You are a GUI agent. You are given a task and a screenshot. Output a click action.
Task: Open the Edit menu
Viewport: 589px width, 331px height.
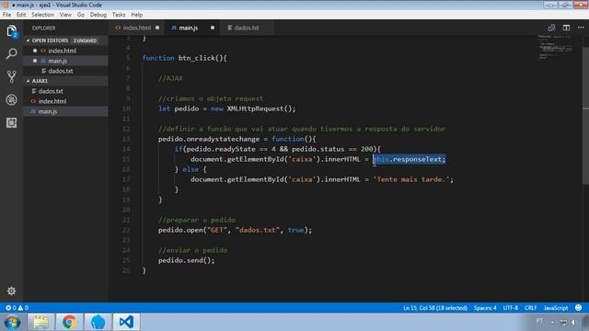coord(21,15)
